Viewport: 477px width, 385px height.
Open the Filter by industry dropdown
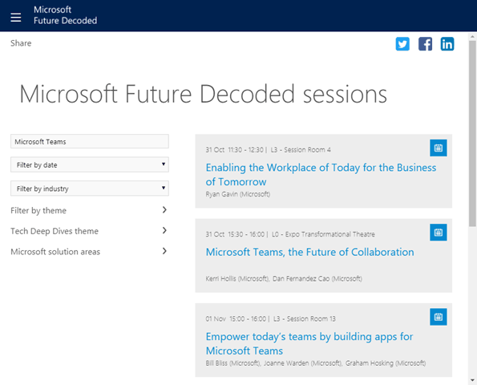click(x=90, y=188)
